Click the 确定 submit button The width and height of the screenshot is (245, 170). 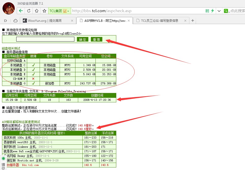click(x=83, y=39)
